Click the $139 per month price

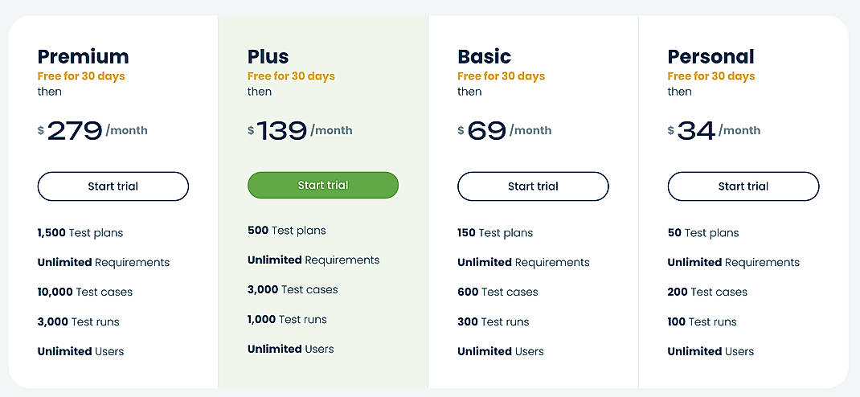[300, 130]
